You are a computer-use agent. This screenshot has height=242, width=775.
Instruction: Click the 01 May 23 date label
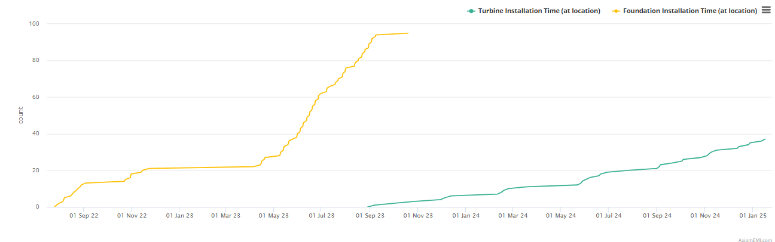coord(274,216)
